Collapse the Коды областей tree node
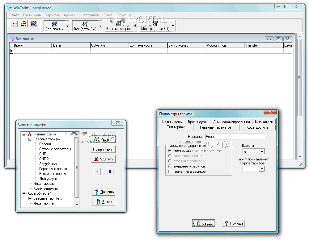The height and width of the screenshot is (240, 309). click(x=24, y=194)
